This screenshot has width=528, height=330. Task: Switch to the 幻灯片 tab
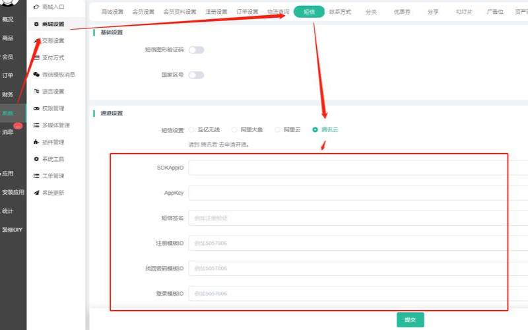(464, 12)
